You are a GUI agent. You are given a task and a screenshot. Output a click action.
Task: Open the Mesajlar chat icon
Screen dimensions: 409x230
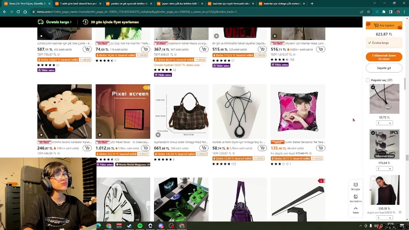pos(356,187)
